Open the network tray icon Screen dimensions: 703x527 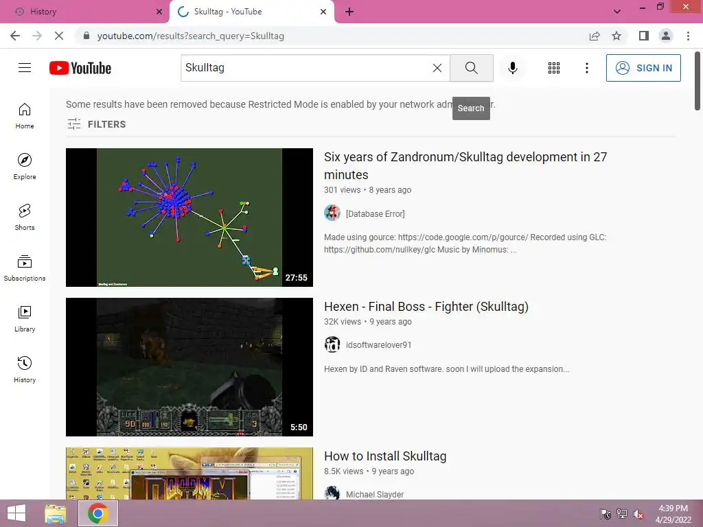coord(622,514)
